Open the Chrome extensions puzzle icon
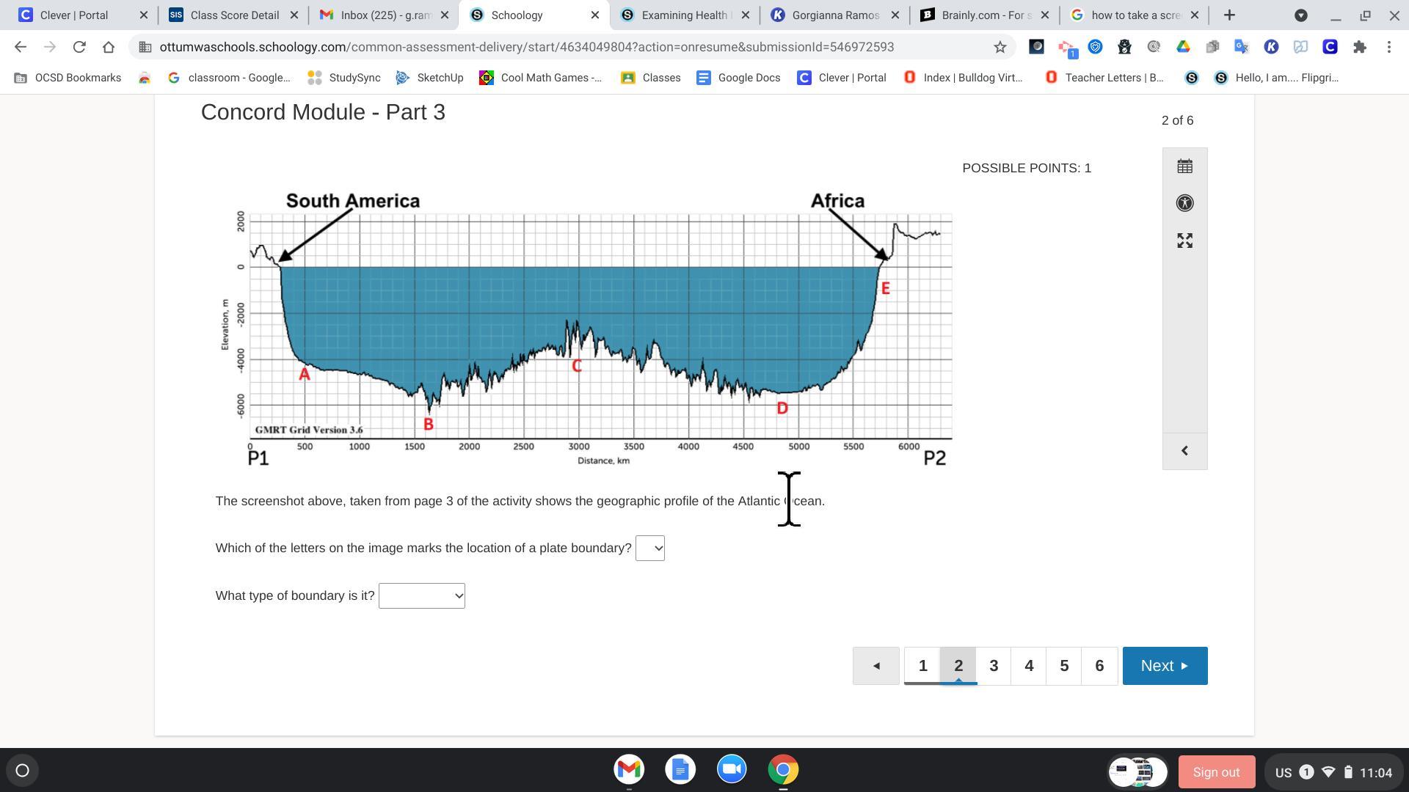The image size is (1409, 792). [x=1359, y=47]
